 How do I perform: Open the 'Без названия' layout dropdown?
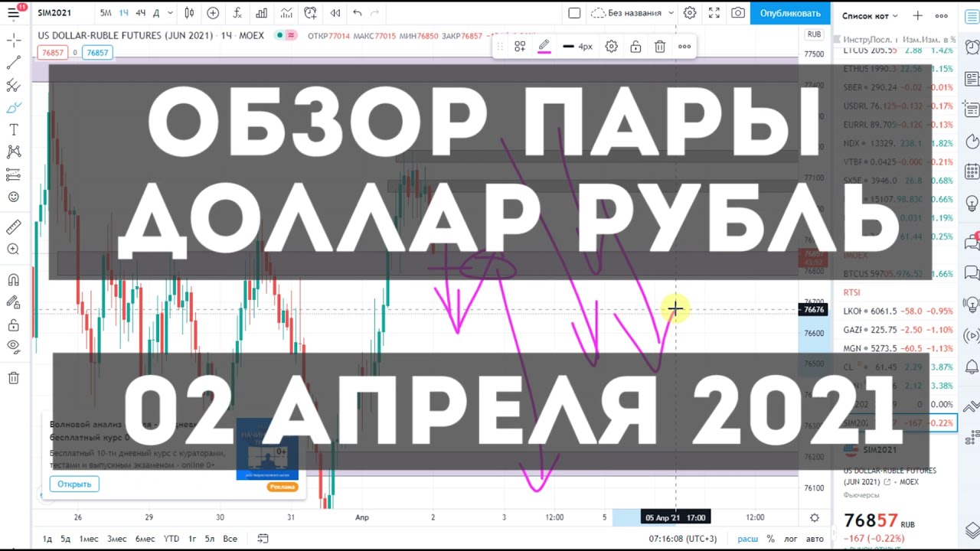coord(632,13)
